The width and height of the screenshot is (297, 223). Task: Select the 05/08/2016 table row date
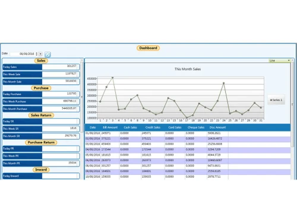[93, 155]
